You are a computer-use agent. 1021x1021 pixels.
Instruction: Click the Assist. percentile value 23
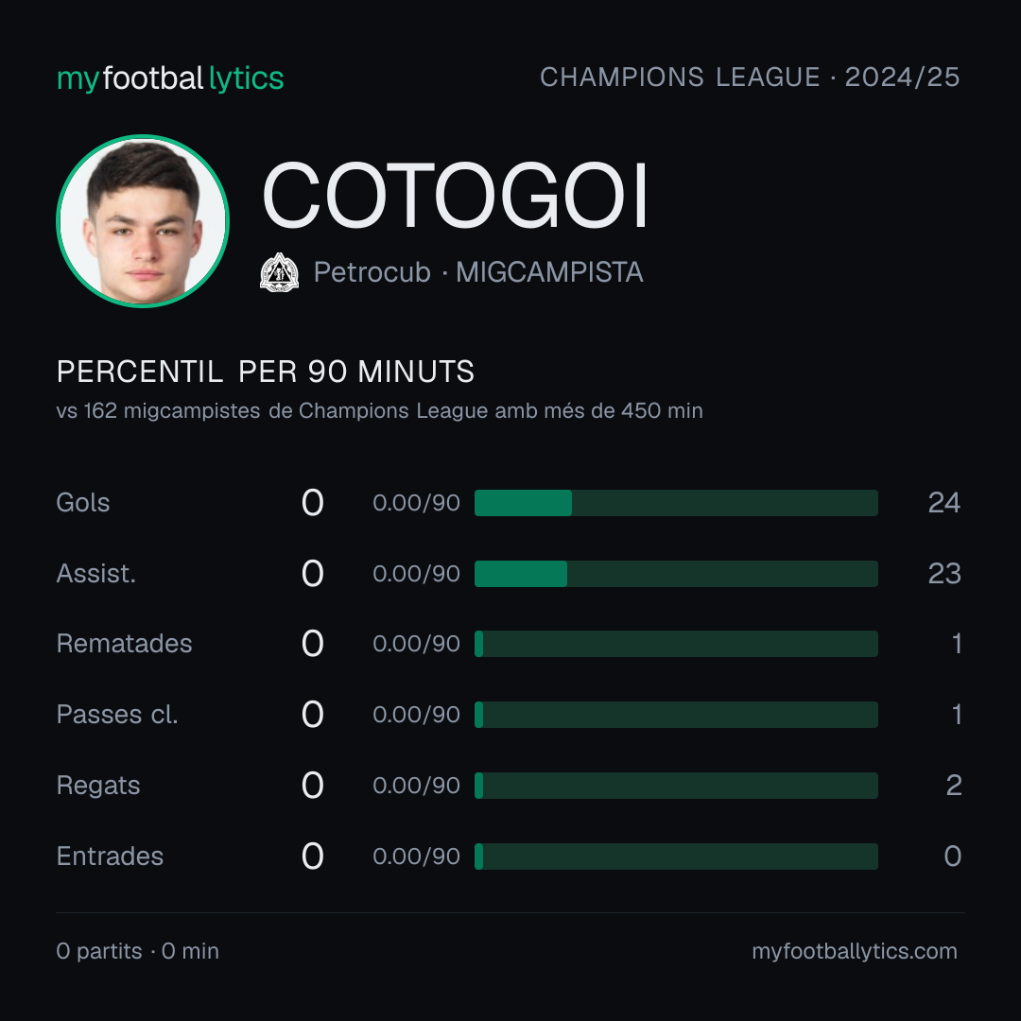click(x=944, y=574)
